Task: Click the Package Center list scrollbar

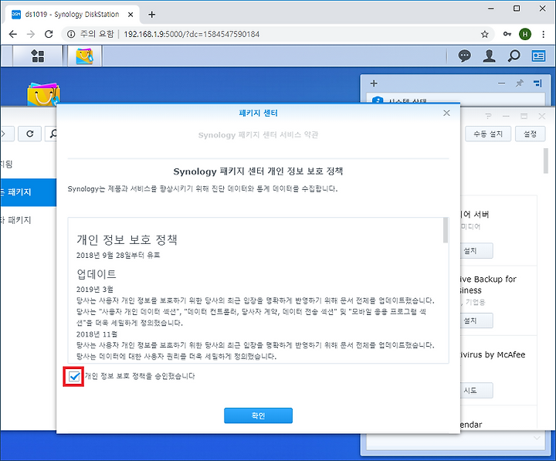Action: click(x=546, y=161)
